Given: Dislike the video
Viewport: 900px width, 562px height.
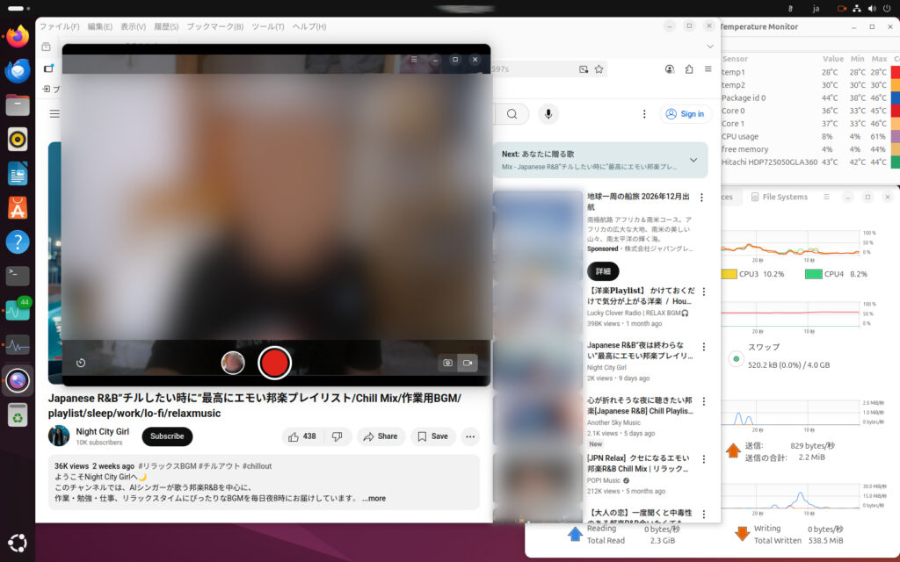Looking at the screenshot, I should 337,436.
